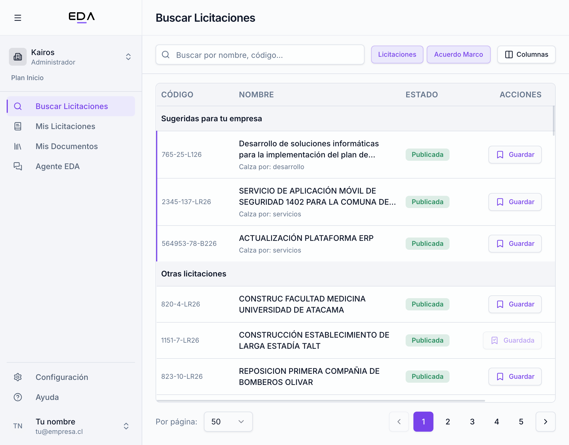
Task: Toggle the Acuerdo Marco filter chip
Action: [x=458, y=55]
